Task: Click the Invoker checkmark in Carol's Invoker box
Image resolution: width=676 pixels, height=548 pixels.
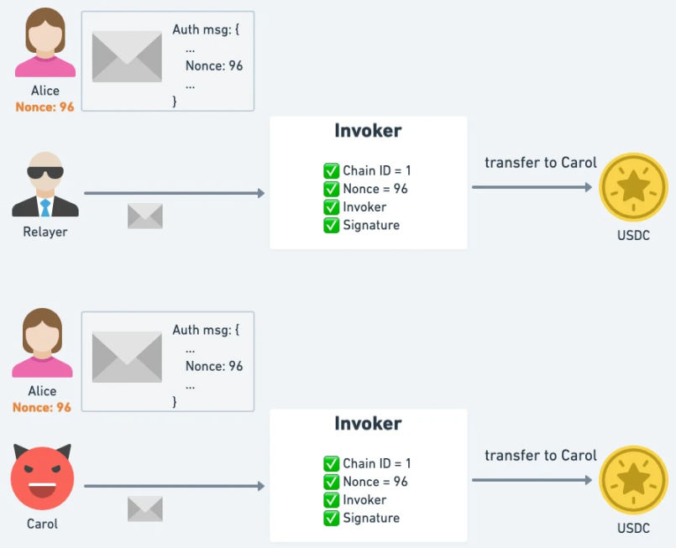Action: (x=331, y=500)
